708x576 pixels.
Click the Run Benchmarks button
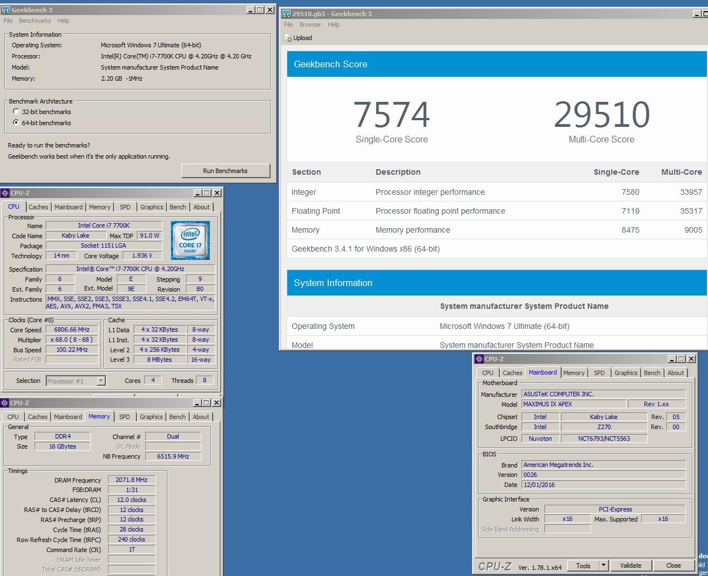[x=225, y=171]
